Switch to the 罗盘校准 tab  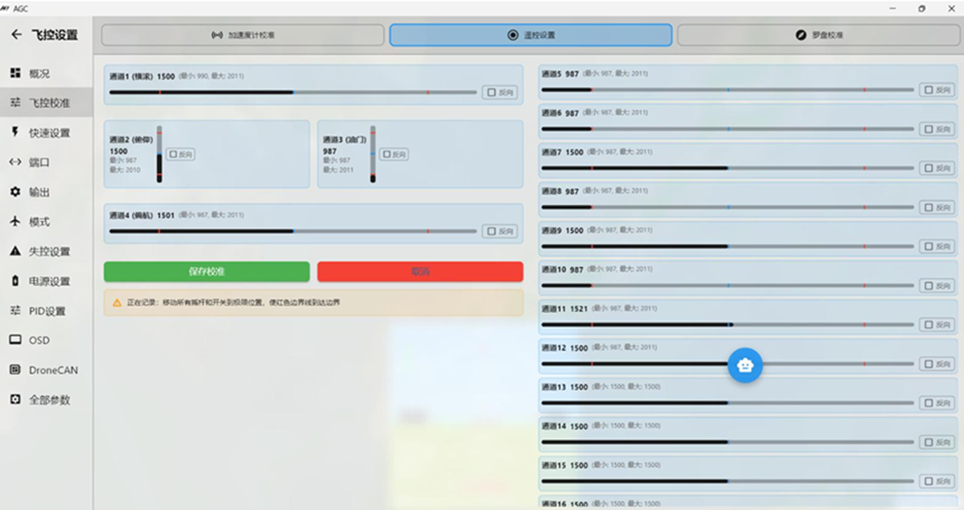click(819, 35)
